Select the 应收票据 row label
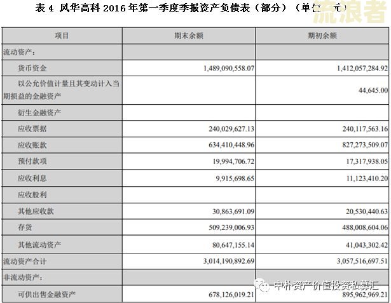The width and height of the screenshot is (391, 303). coord(32,129)
